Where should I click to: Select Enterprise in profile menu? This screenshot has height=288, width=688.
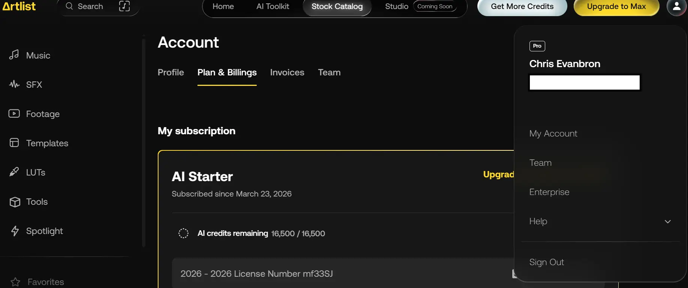point(549,192)
